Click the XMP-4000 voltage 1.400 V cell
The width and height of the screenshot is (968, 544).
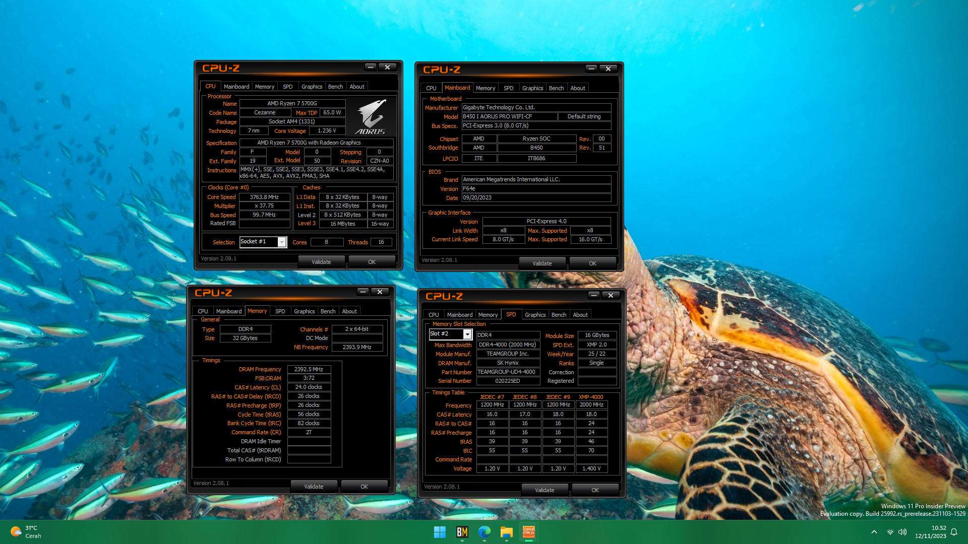591,468
